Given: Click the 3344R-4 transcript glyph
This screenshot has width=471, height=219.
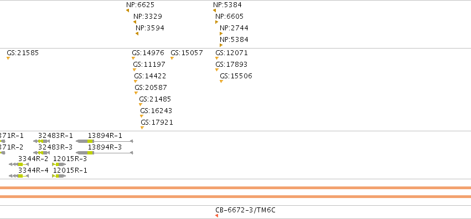Looking at the screenshot, I should (x=19, y=176).
